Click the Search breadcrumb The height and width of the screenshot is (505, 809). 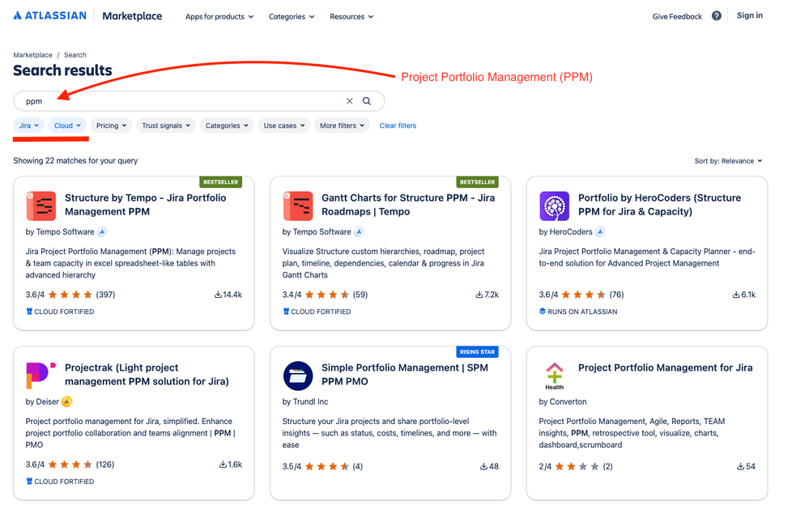click(x=75, y=55)
